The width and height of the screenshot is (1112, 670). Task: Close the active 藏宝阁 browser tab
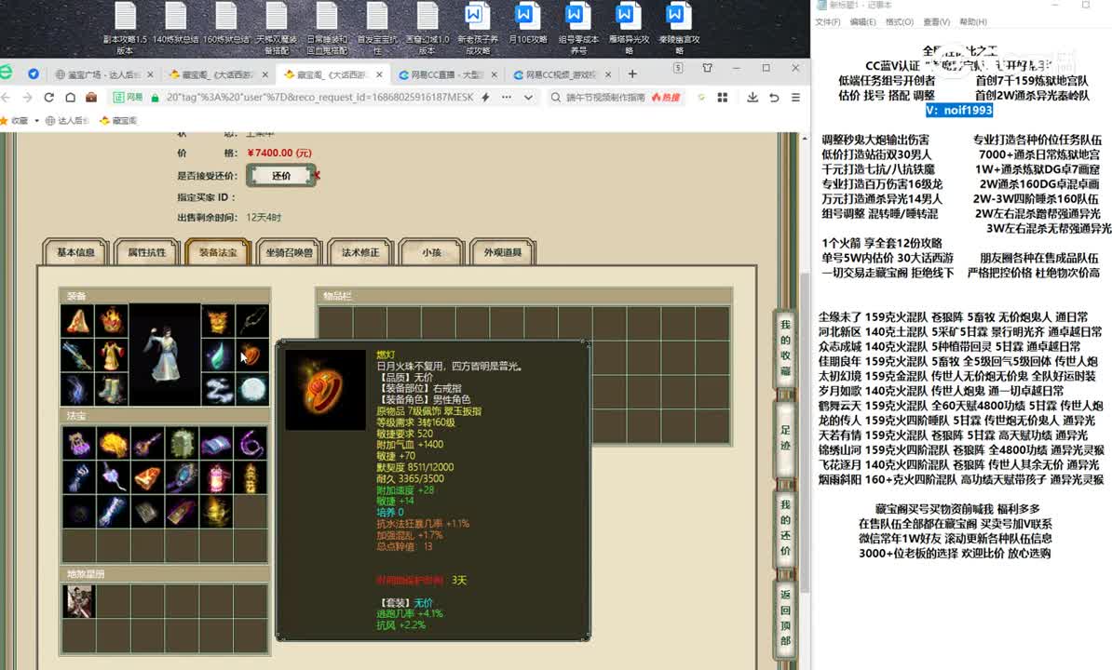[379, 74]
